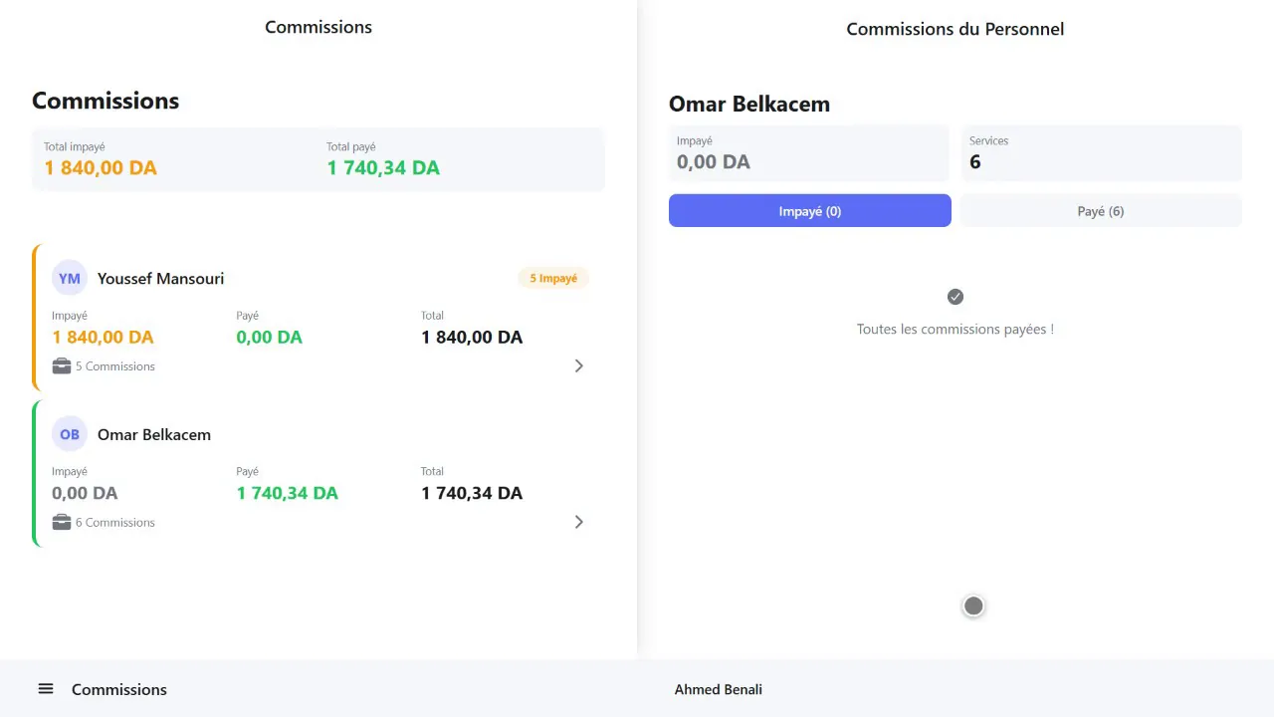Click the YM avatar for Youssef Mansouri

coord(70,279)
